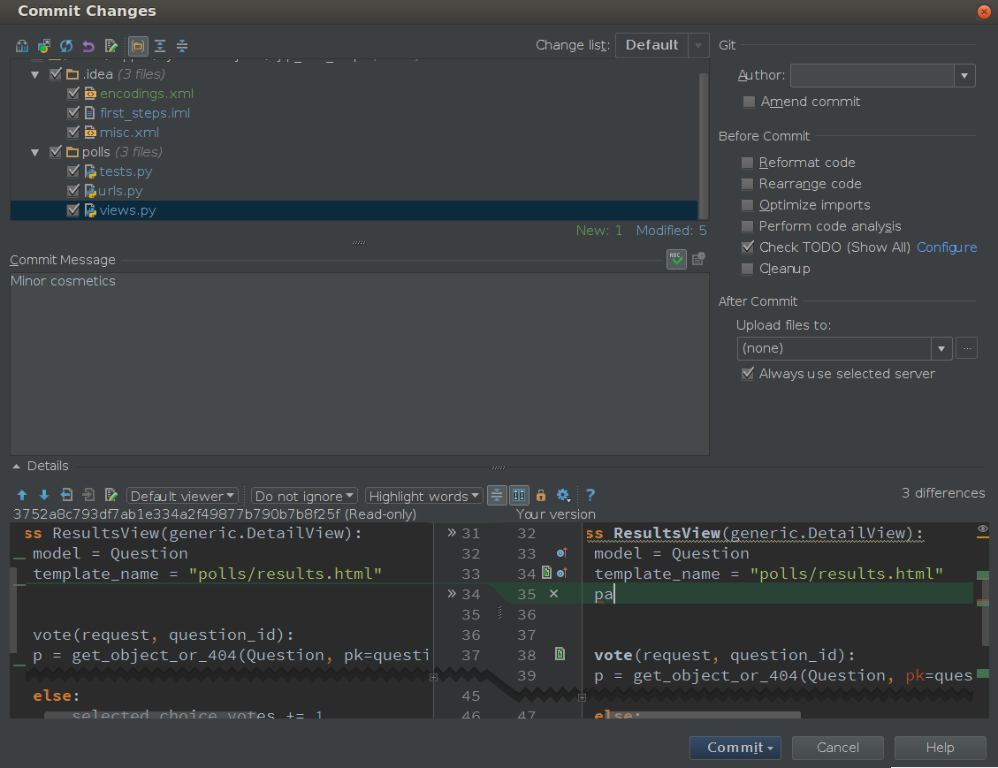Click the Expand All icon in changes toolbar
998x768 pixels.
pyautogui.click(x=160, y=46)
